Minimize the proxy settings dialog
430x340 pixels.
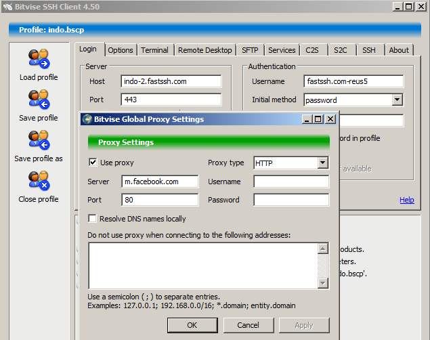(307, 119)
